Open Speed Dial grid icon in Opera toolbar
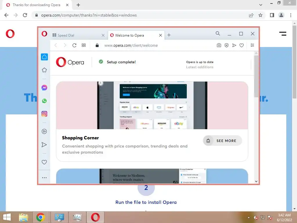Viewport: 297px width, 223px height. 84,45
